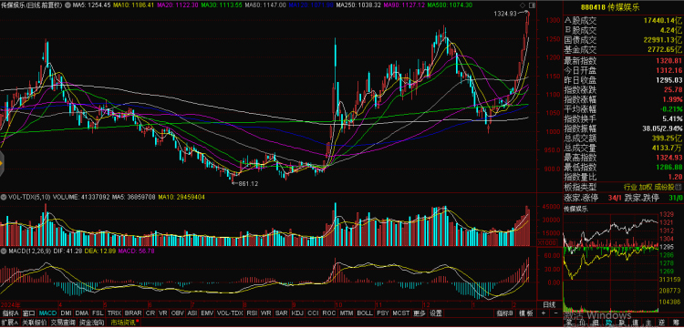The height and width of the screenshot is (328, 684).
Task: Click the orange side-panel arrow on left edge
Action: 2,163
